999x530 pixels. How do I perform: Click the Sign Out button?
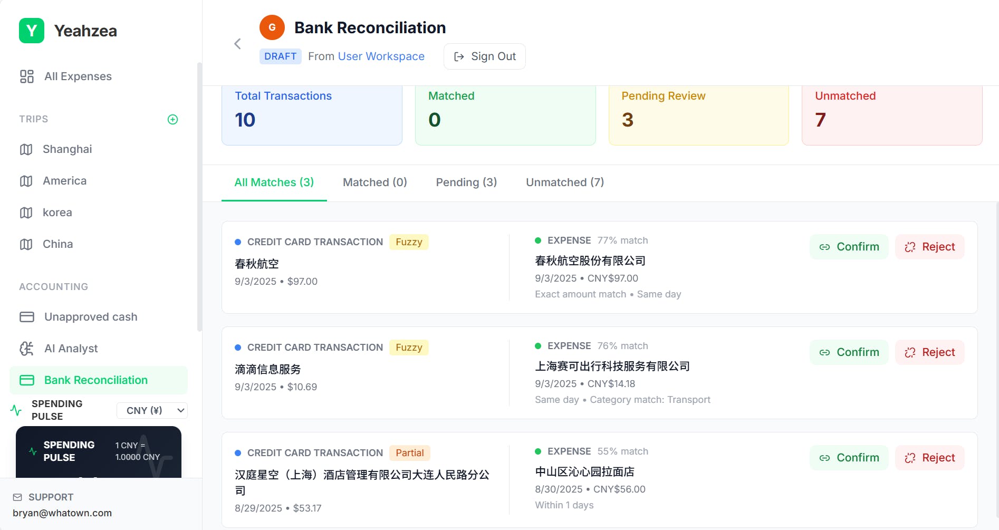(x=485, y=56)
